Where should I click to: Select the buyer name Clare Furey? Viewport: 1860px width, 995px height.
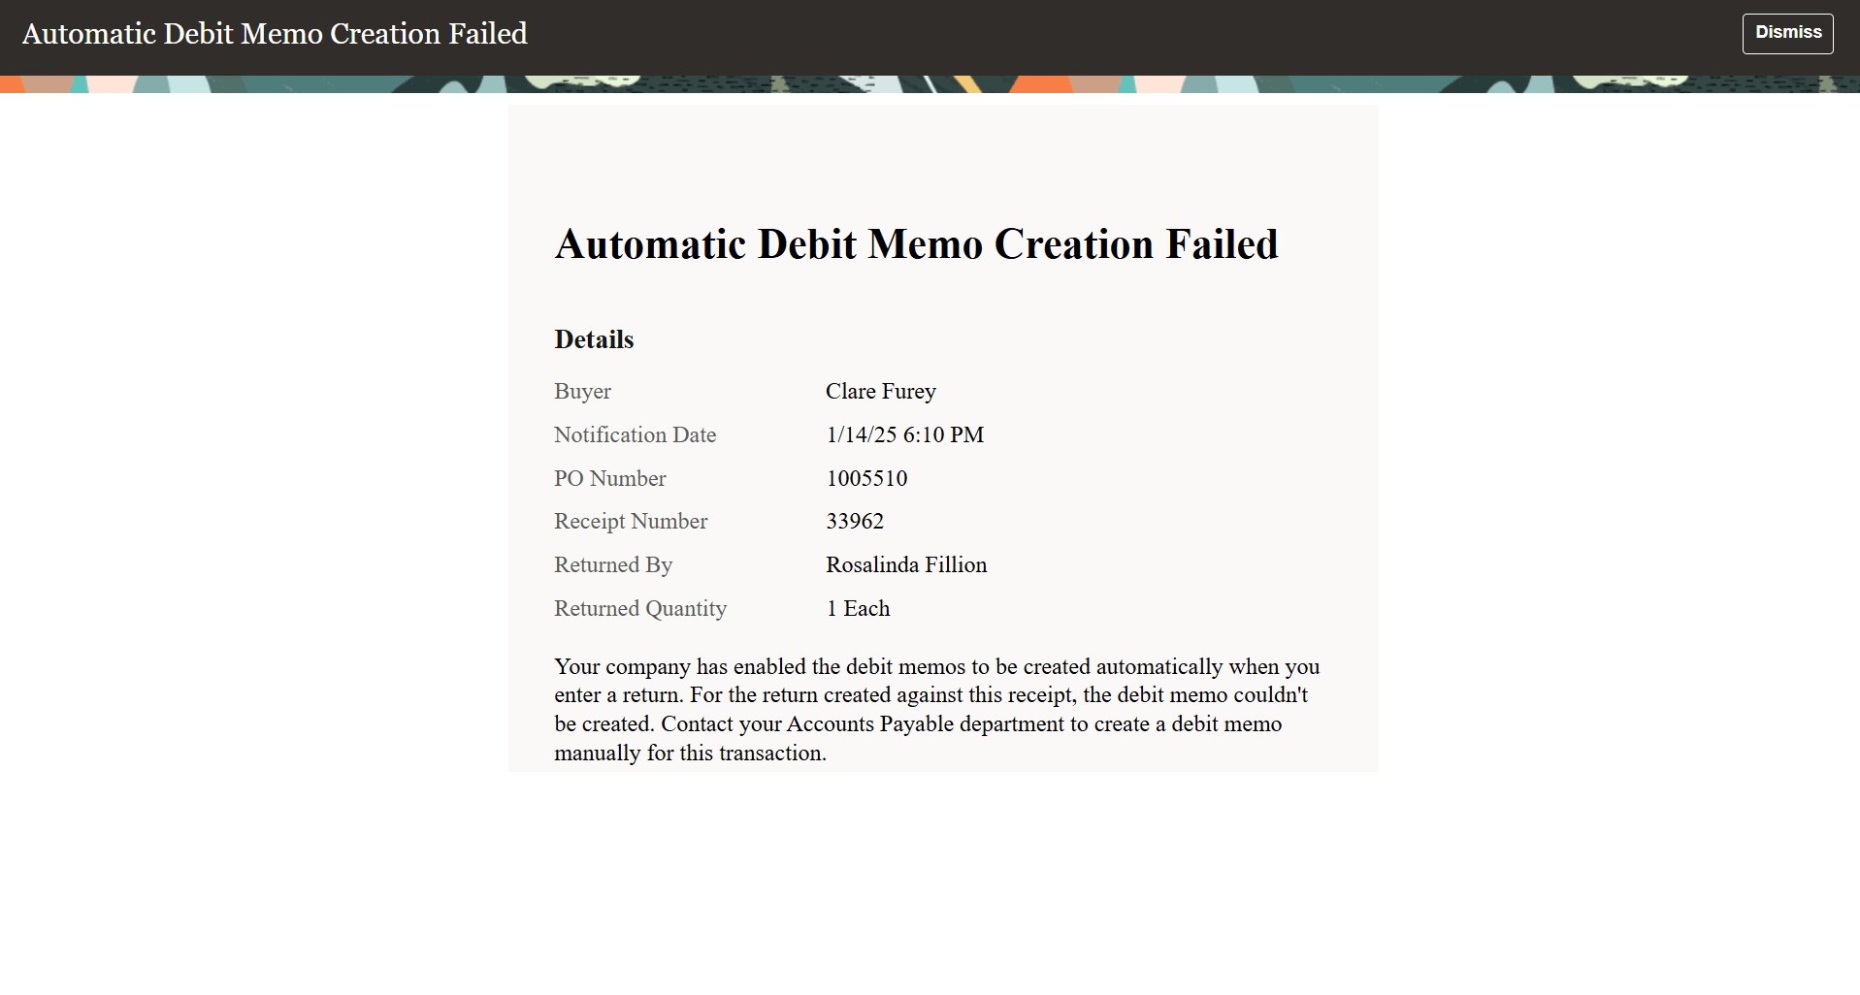tap(880, 391)
